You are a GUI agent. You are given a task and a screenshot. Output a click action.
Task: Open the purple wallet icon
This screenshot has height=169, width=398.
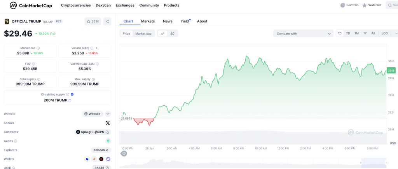click(108, 159)
